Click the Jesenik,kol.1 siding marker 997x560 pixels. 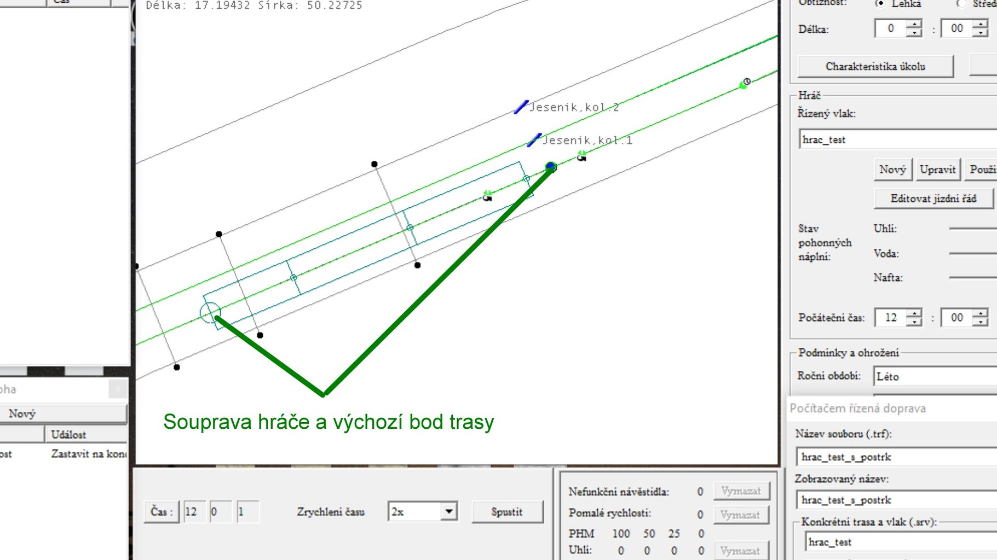tap(534, 140)
